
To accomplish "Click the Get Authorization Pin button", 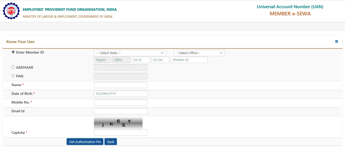I will point(85,142).
